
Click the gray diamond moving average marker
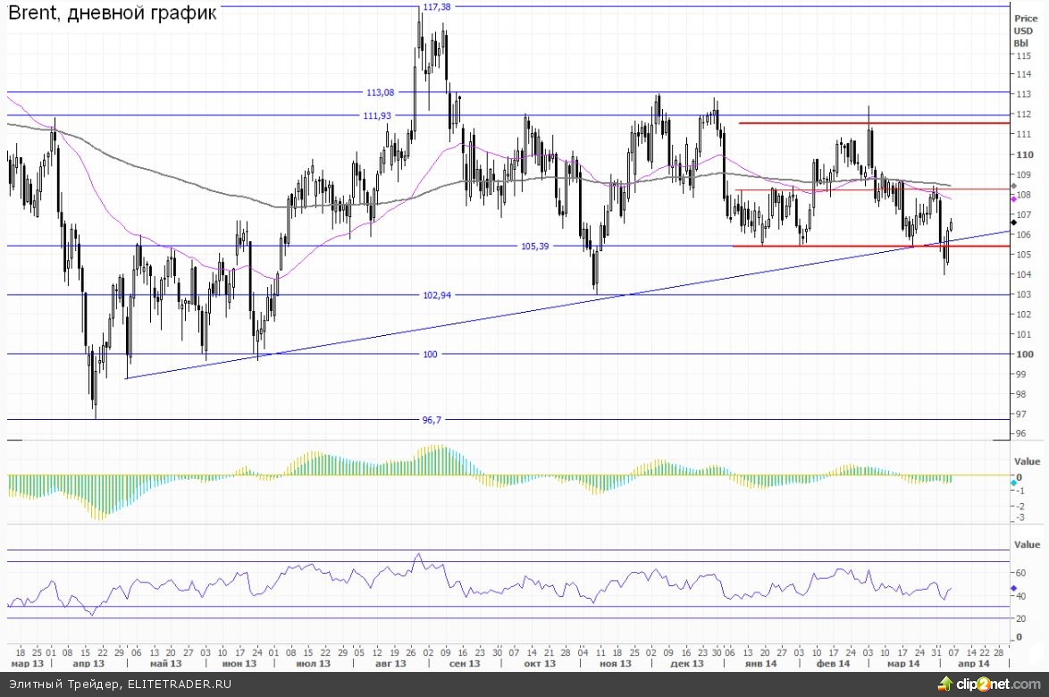(x=1013, y=185)
